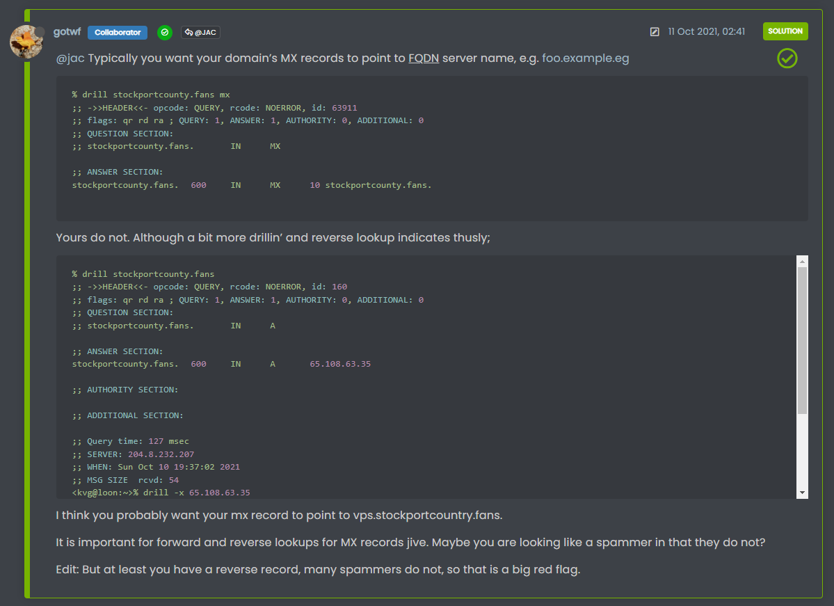Click the 'drill stockportcounty.fans mx' command line
Viewport: 834px width, 606px height.
point(151,95)
